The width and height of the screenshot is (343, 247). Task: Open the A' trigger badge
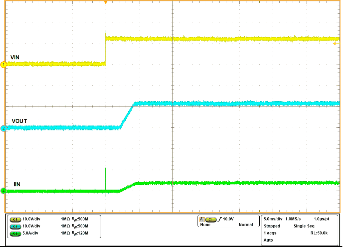click(x=203, y=219)
